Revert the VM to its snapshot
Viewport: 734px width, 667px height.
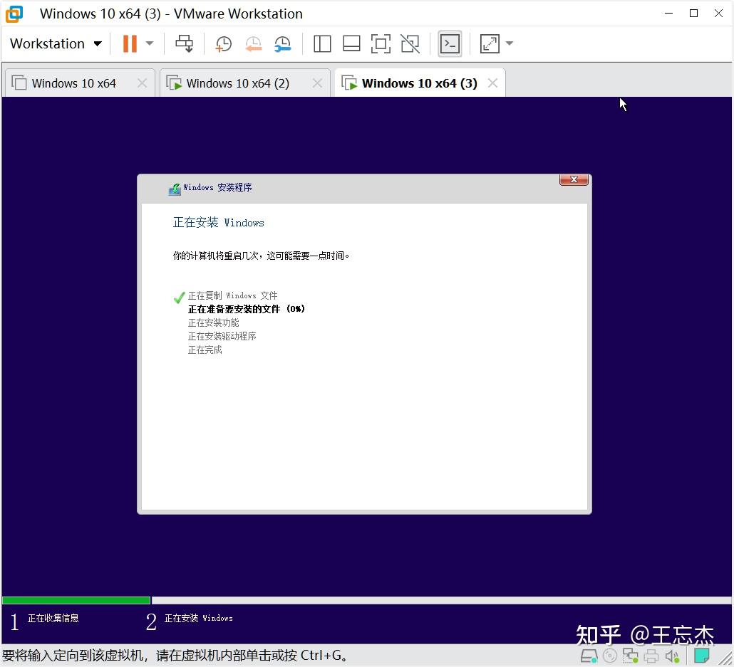click(254, 43)
